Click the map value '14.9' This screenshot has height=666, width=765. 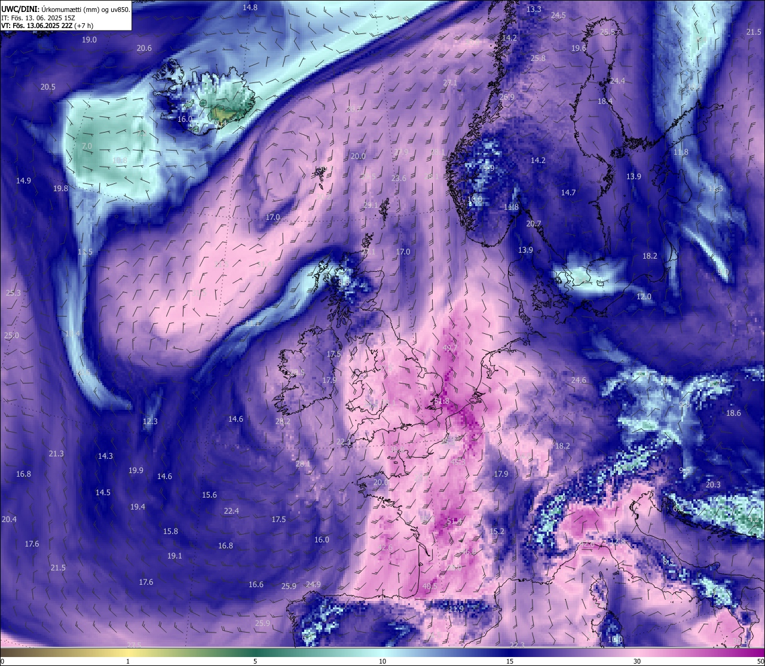[23, 180]
